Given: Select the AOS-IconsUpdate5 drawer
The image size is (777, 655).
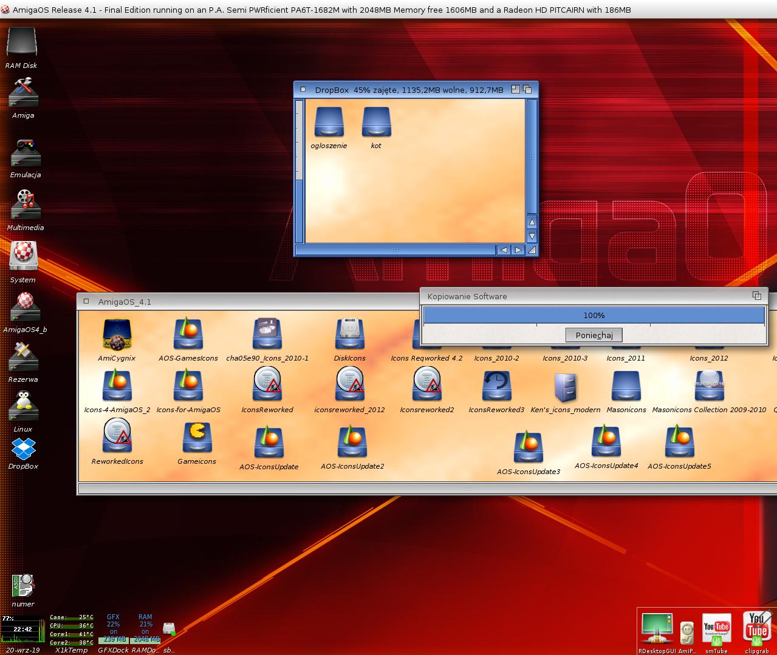Looking at the screenshot, I should pyautogui.click(x=679, y=443).
